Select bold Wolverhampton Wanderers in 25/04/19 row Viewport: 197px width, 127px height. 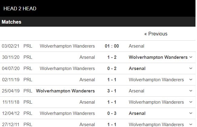tap(65, 91)
